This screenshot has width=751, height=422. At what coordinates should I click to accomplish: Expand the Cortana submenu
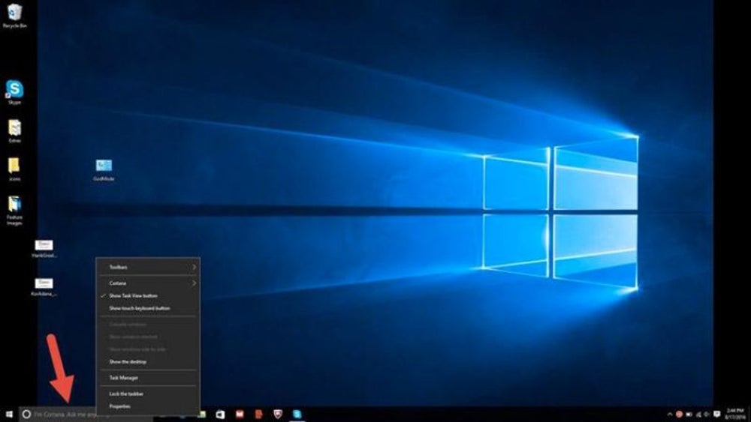pyautogui.click(x=148, y=283)
